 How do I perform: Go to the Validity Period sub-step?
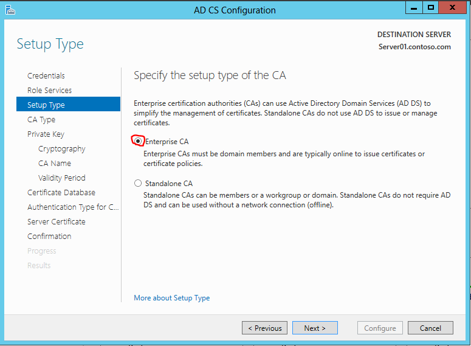tap(61, 178)
